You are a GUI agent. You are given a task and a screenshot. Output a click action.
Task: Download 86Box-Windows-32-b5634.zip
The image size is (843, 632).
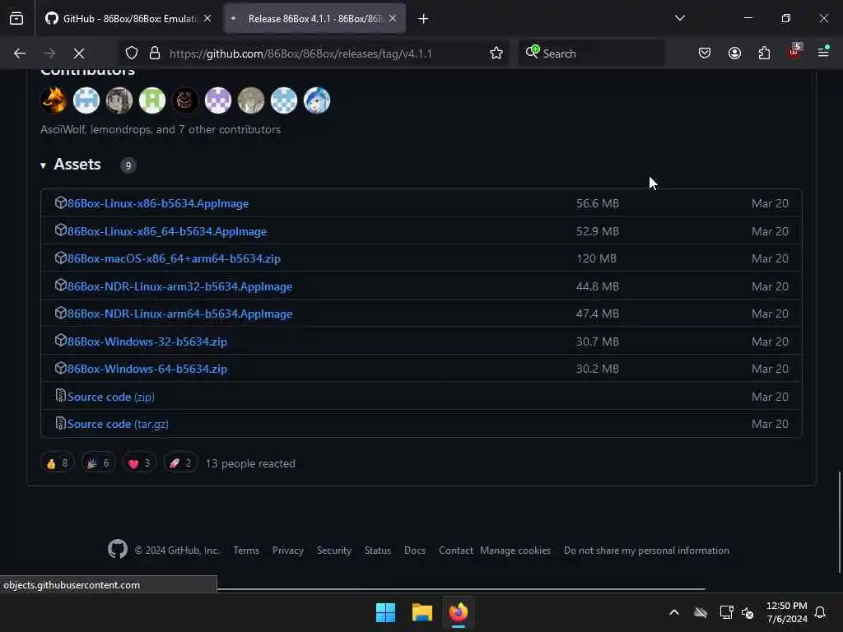[x=147, y=342]
